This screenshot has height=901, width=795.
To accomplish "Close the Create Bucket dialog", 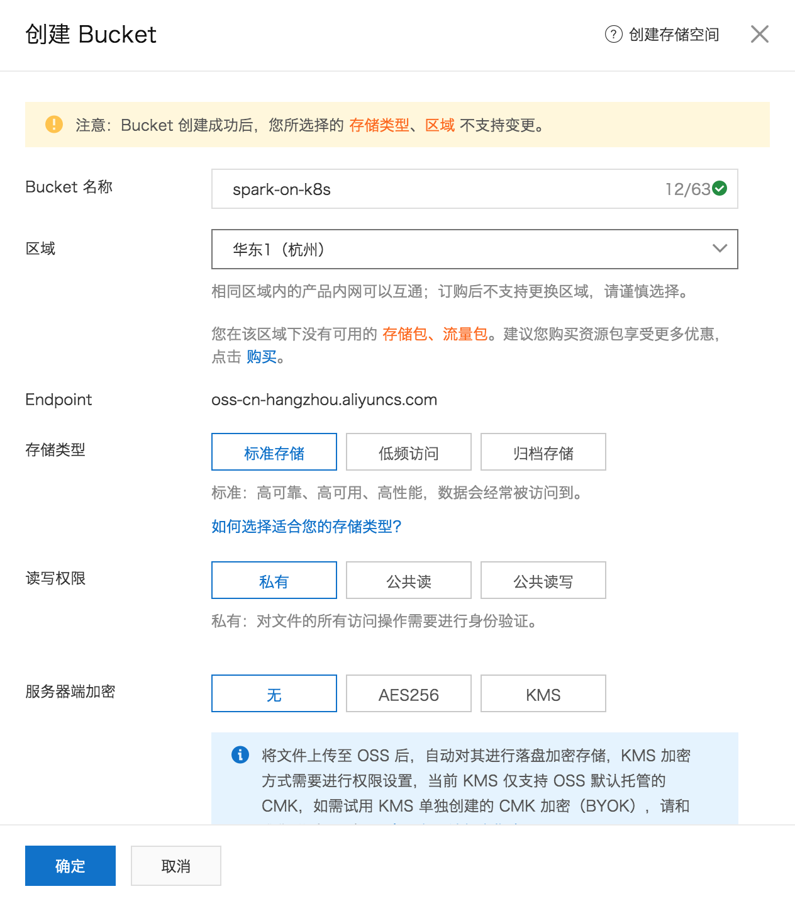I will [760, 34].
